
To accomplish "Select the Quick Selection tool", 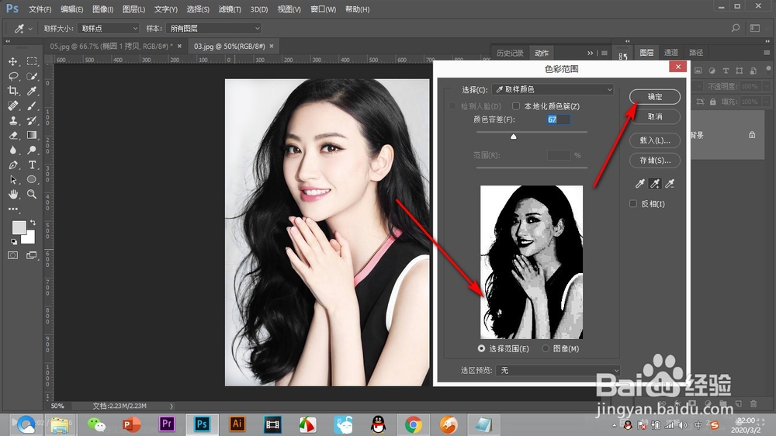I will [32, 76].
